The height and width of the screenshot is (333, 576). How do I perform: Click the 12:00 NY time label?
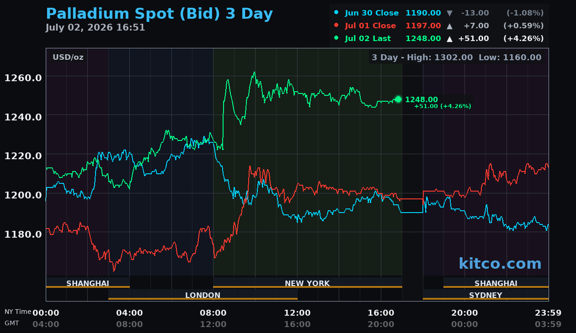pos(297,313)
